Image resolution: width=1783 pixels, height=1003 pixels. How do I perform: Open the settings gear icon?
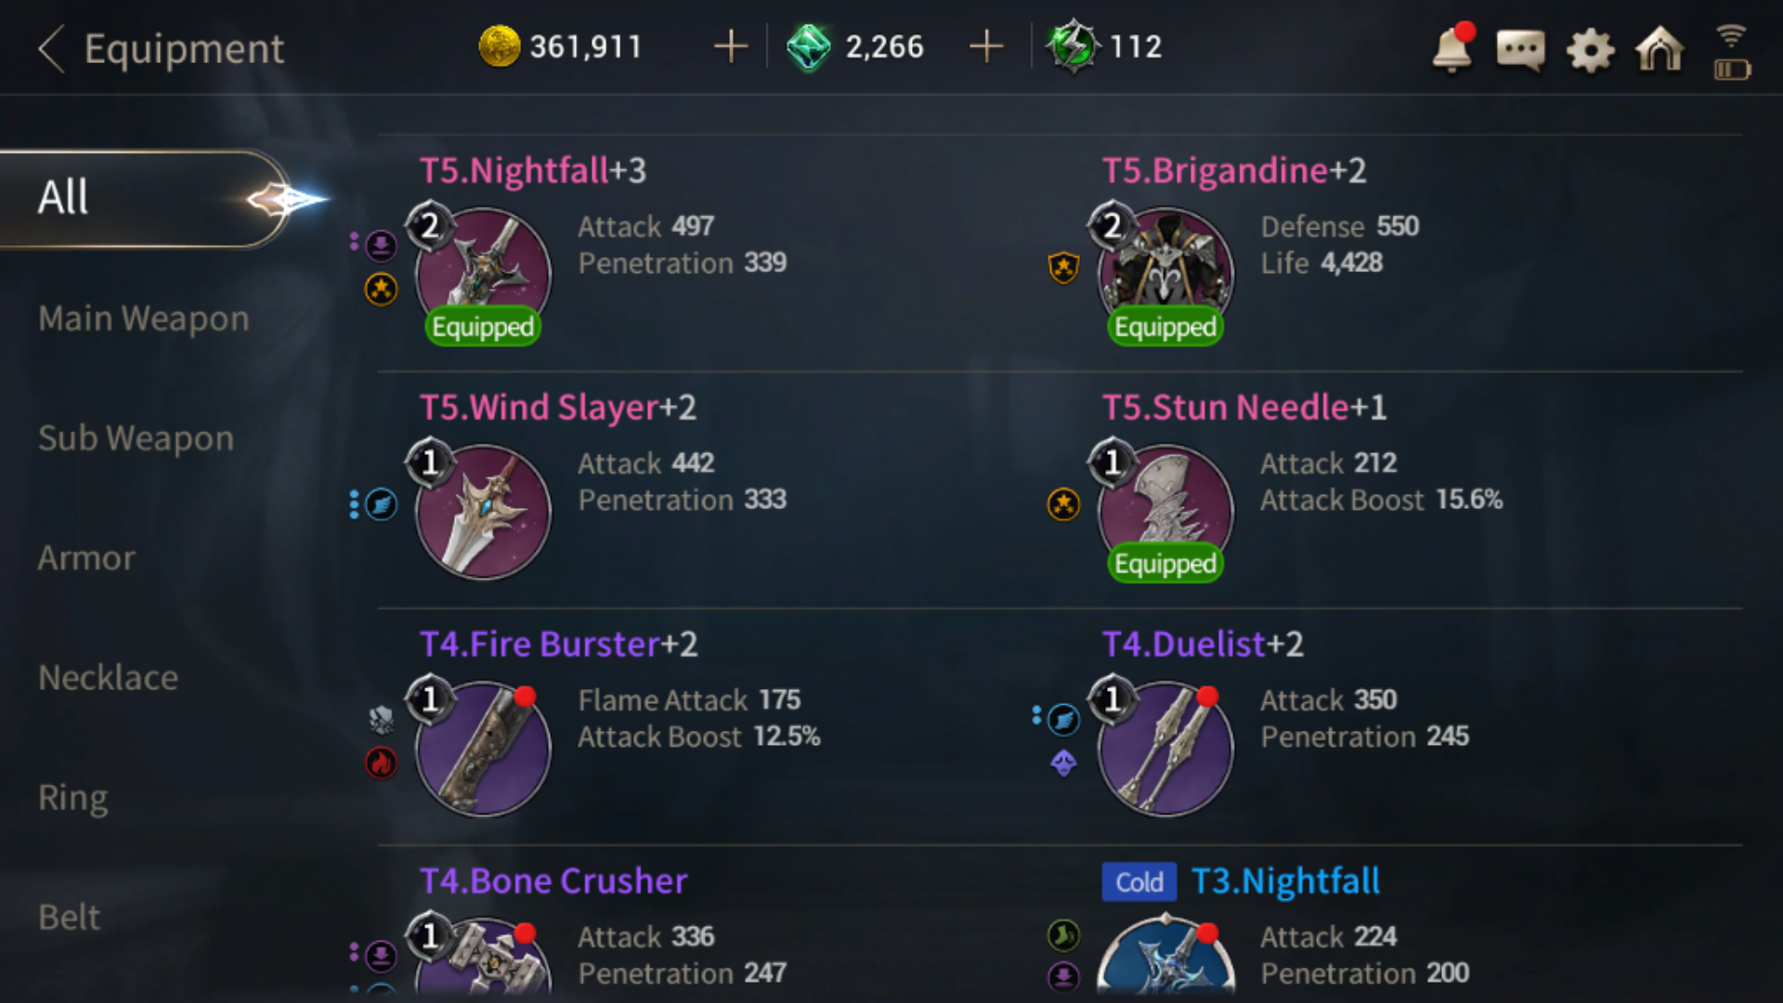coord(1590,49)
